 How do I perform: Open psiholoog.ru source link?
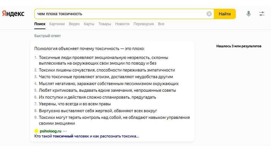point(51,131)
